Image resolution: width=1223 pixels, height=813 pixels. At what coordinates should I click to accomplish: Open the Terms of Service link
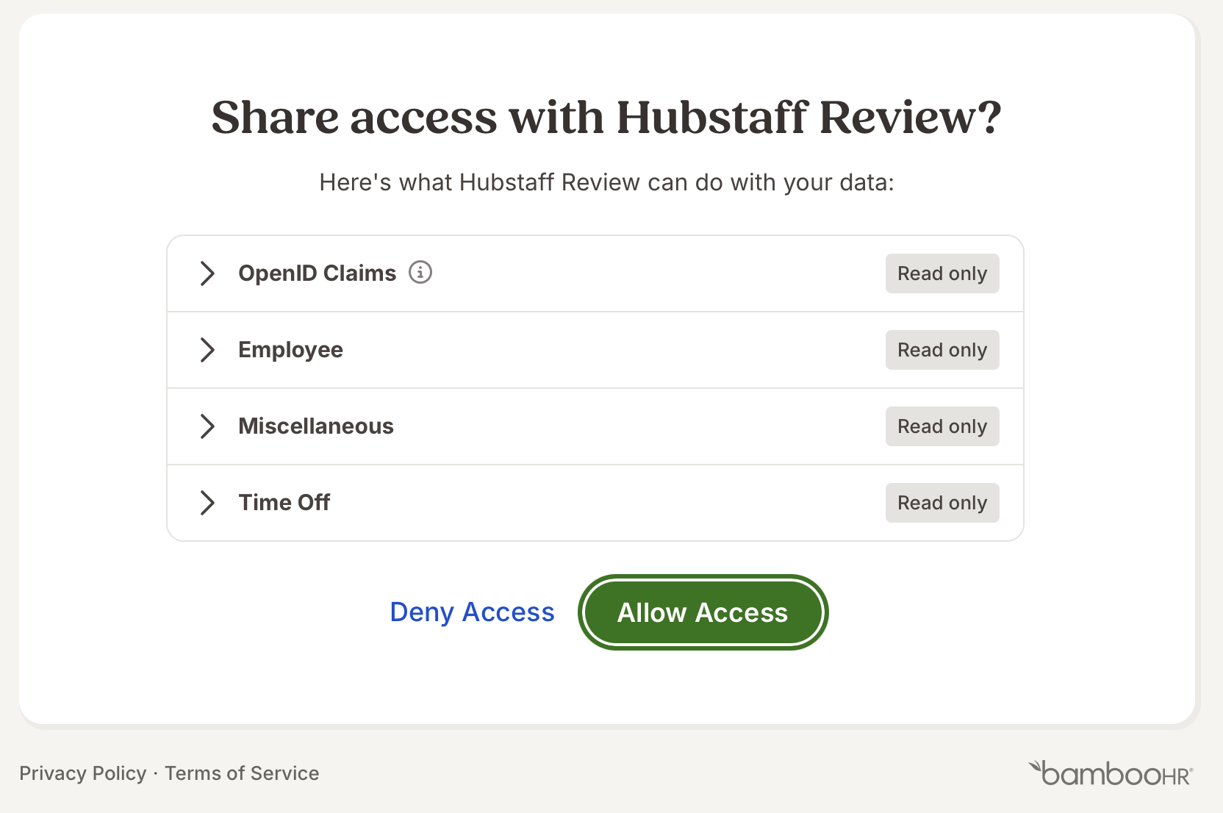click(x=242, y=773)
